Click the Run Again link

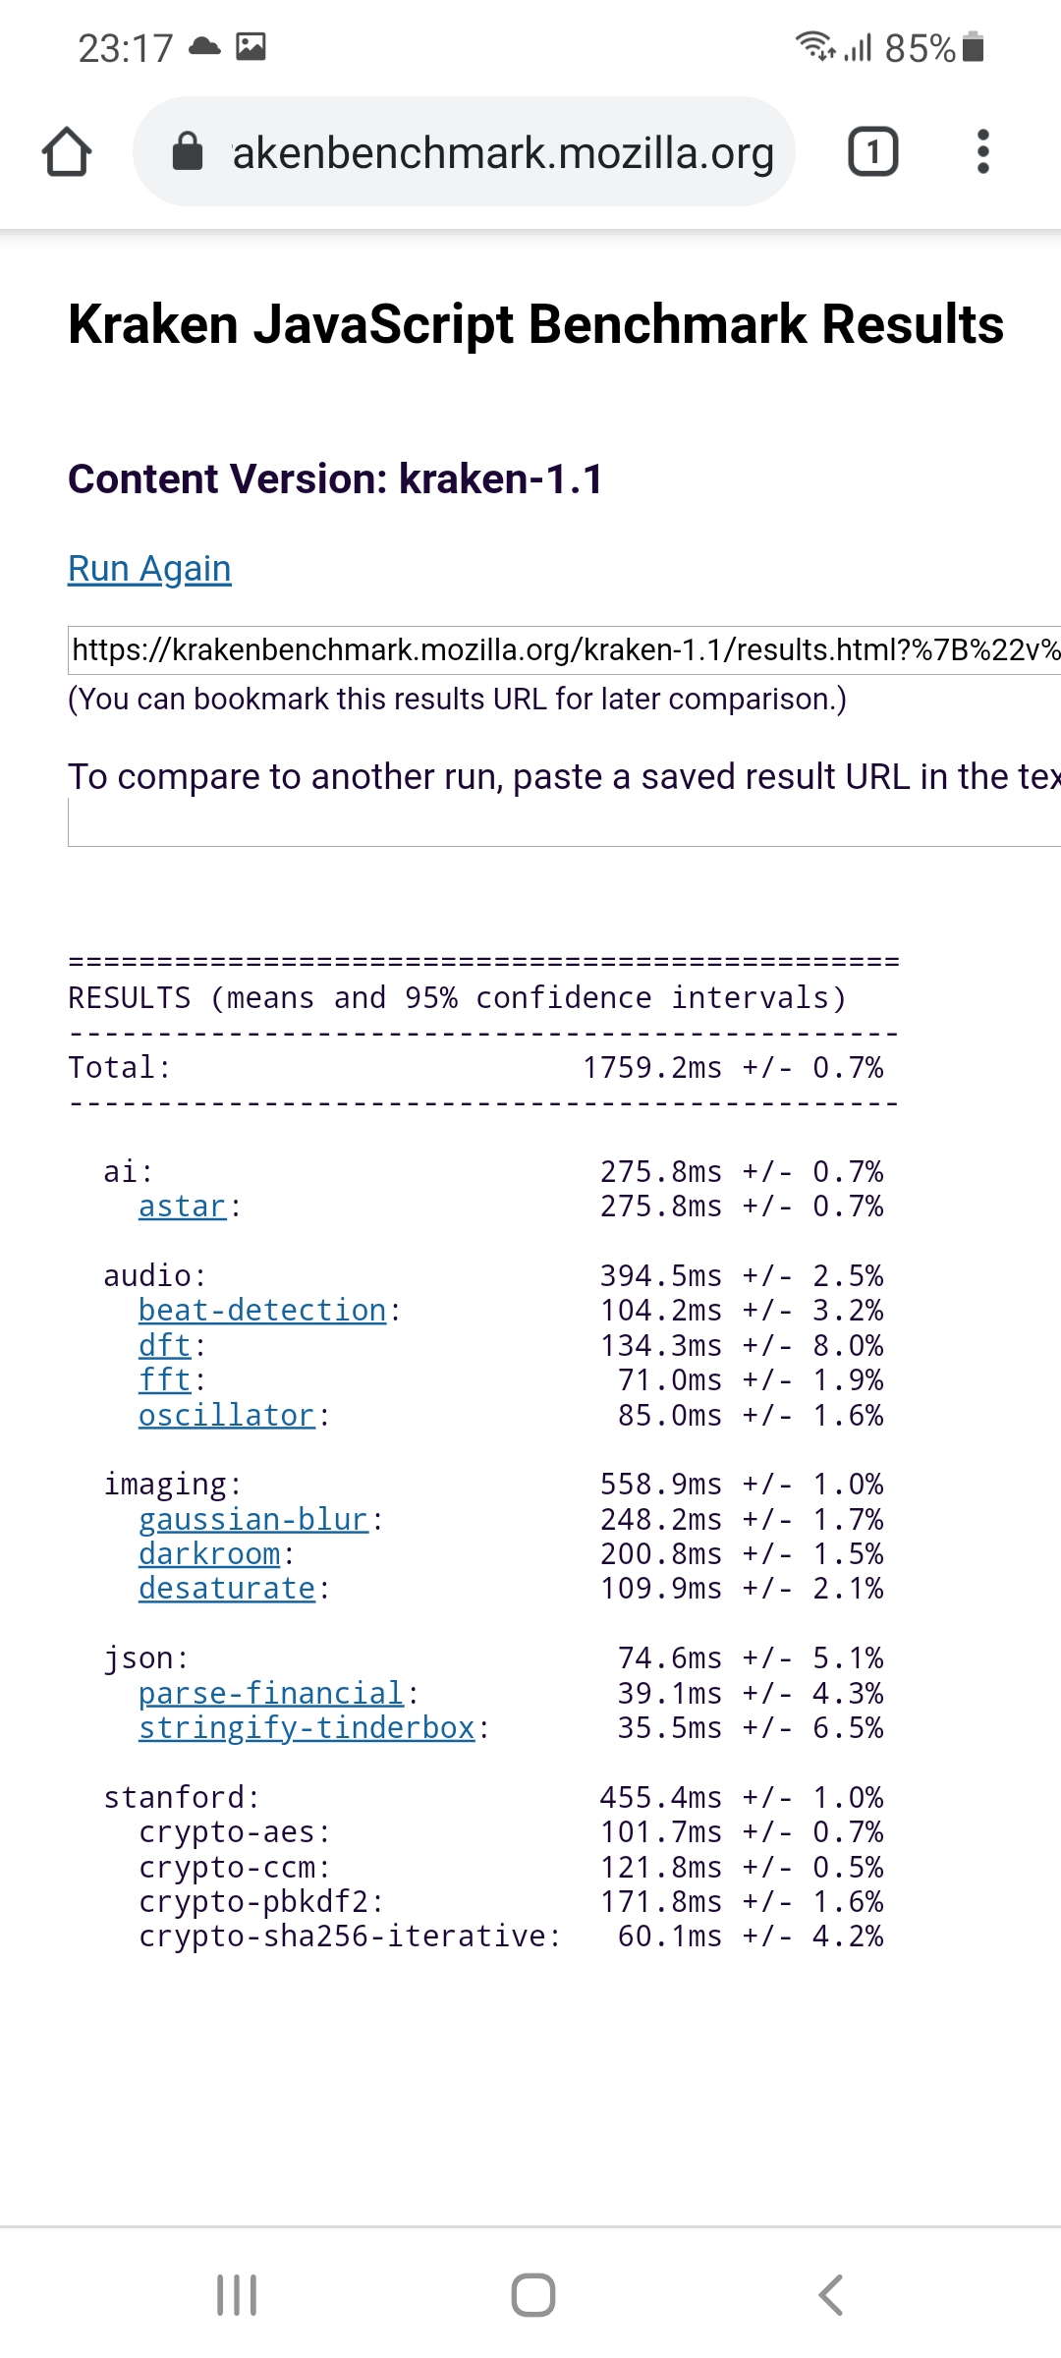click(x=149, y=569)
